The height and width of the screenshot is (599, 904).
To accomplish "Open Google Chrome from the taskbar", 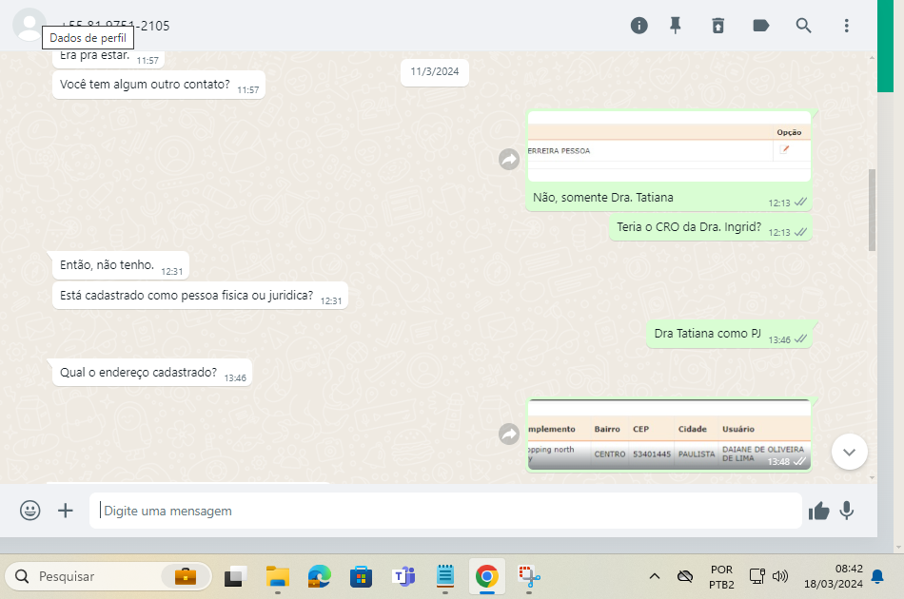I will coord(486,576).
